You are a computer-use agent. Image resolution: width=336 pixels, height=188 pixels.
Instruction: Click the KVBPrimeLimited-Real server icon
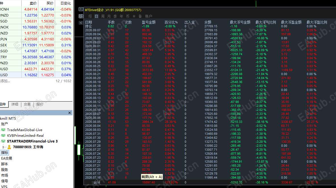coord(3,136)
